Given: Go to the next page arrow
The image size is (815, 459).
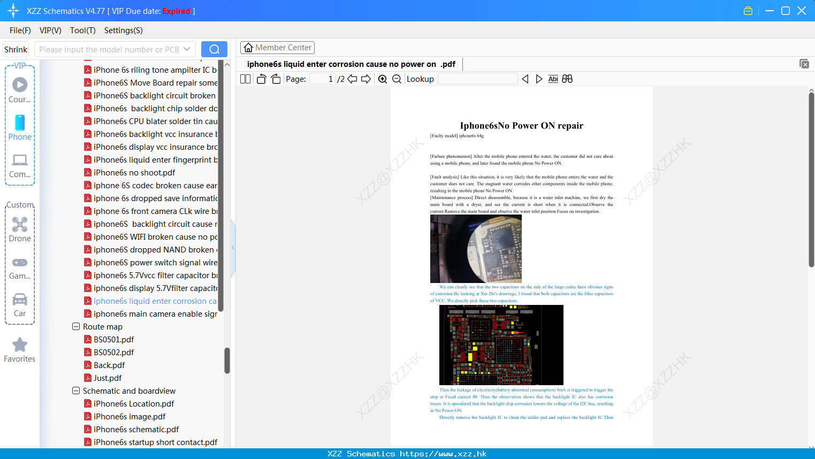Looking at the screenshot, I should 366,79.
